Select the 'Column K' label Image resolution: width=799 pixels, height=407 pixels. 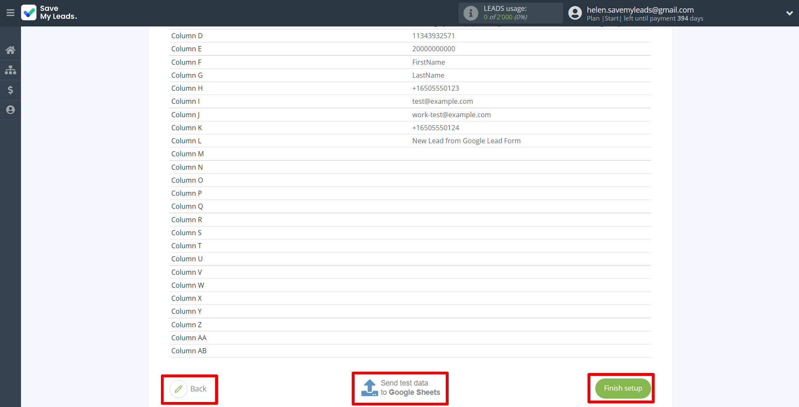[x=187, y=128]
